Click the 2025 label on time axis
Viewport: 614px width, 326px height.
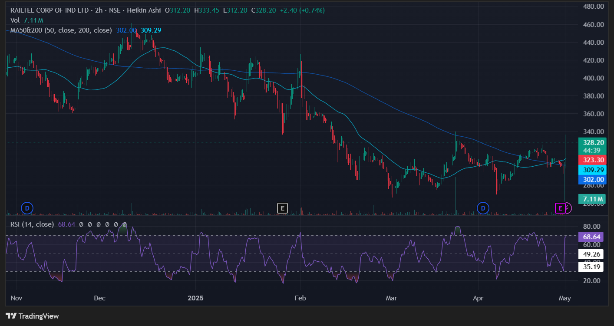pyautogui.click(x=195, y=299)
